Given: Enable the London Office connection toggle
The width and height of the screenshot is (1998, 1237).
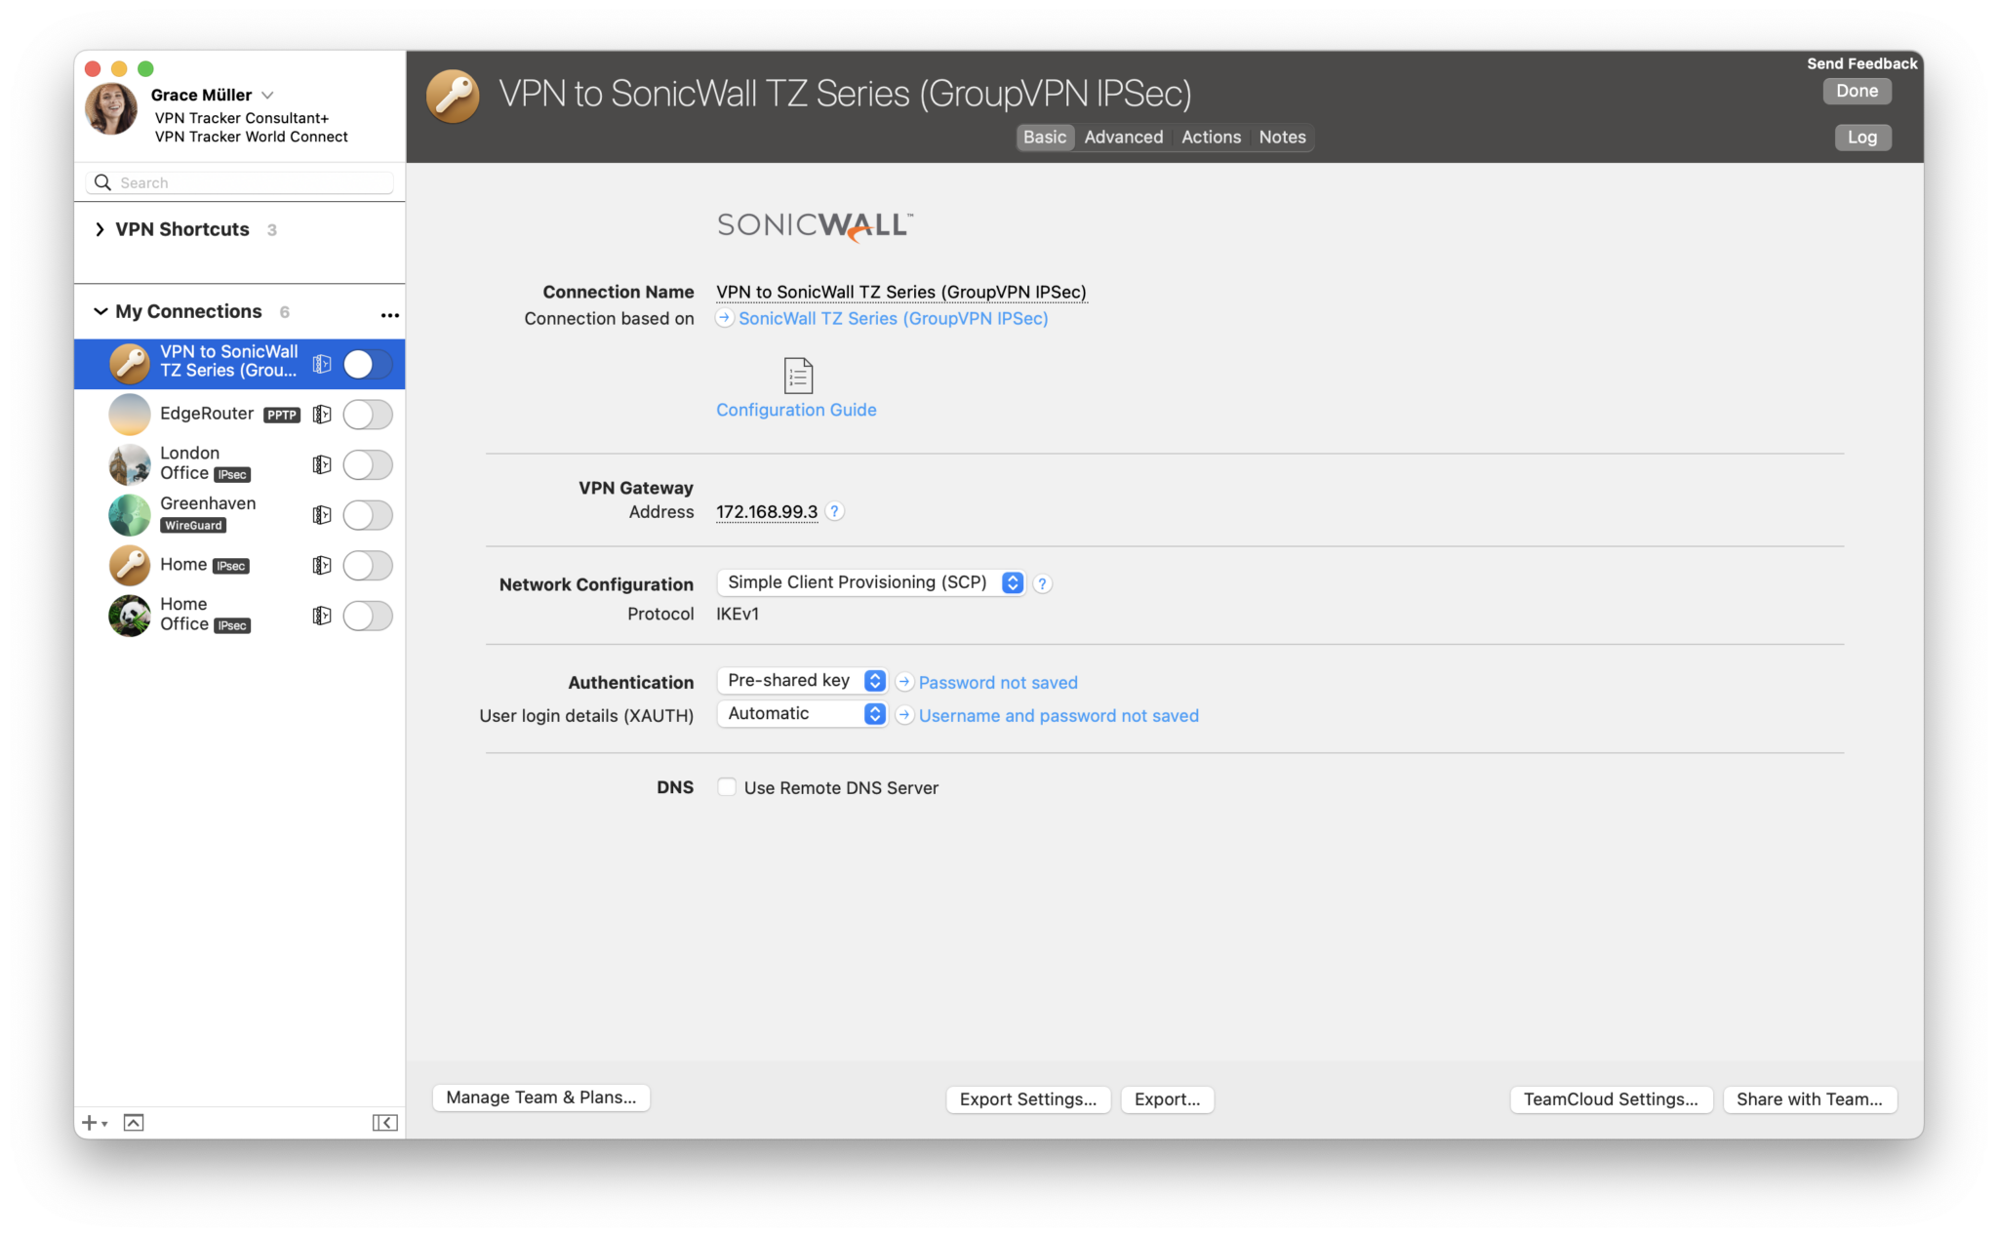Looking at the screenshot, I should click(x=368, y=464).
